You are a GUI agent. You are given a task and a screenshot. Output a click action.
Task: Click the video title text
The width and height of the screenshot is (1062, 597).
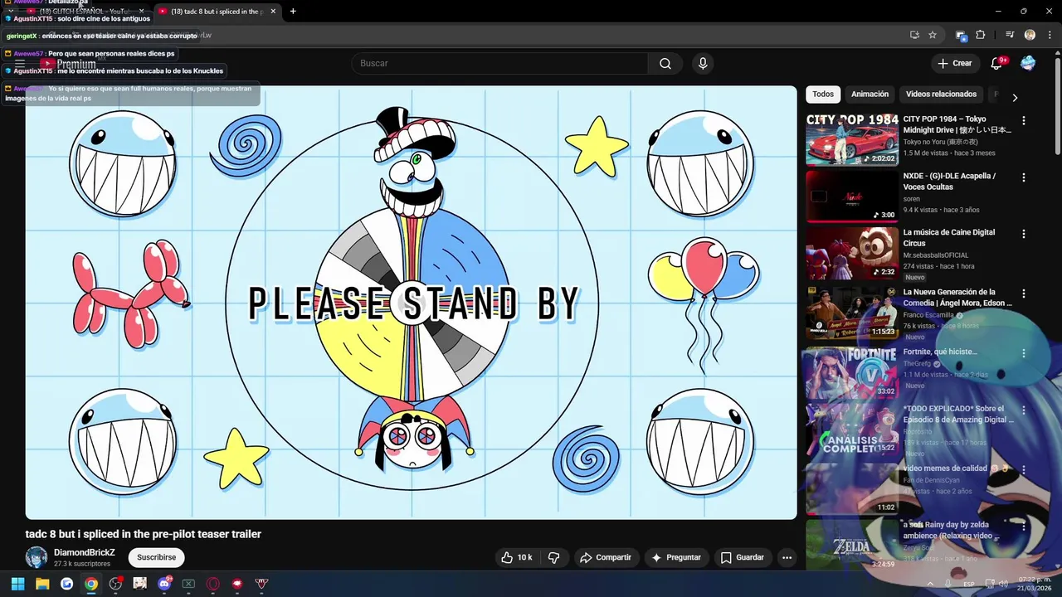(x=144, y=534)
